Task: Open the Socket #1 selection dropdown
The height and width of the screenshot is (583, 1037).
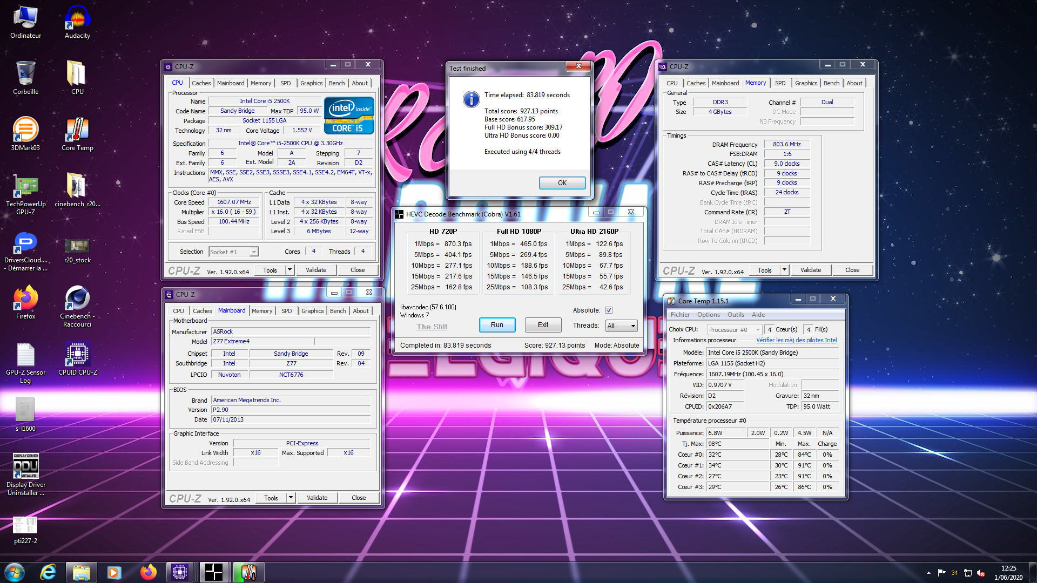Action: (233, 252)
